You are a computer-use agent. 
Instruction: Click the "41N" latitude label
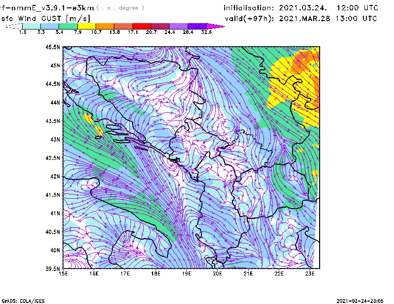tap(55, 213)
